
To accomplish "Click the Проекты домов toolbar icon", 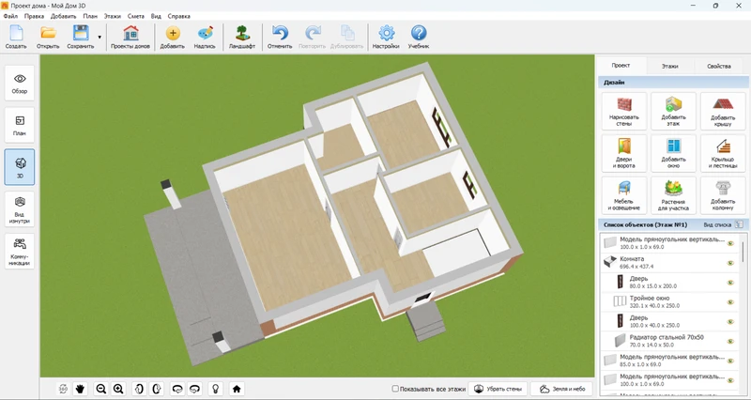I will point(130,38).
